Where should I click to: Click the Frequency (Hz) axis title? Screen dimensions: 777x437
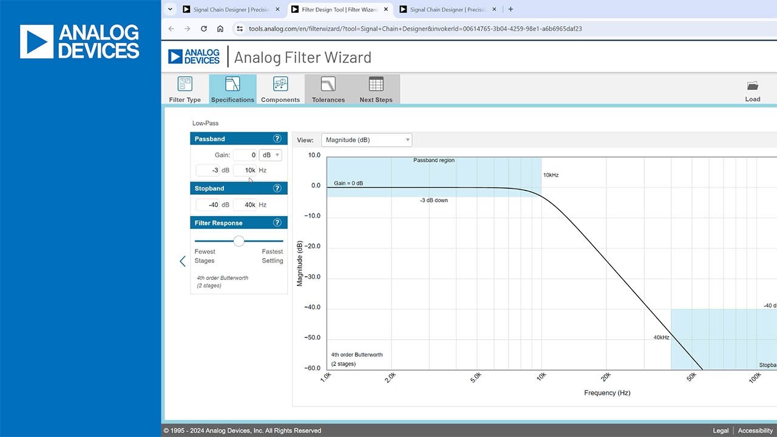click(x=607, y=393)
